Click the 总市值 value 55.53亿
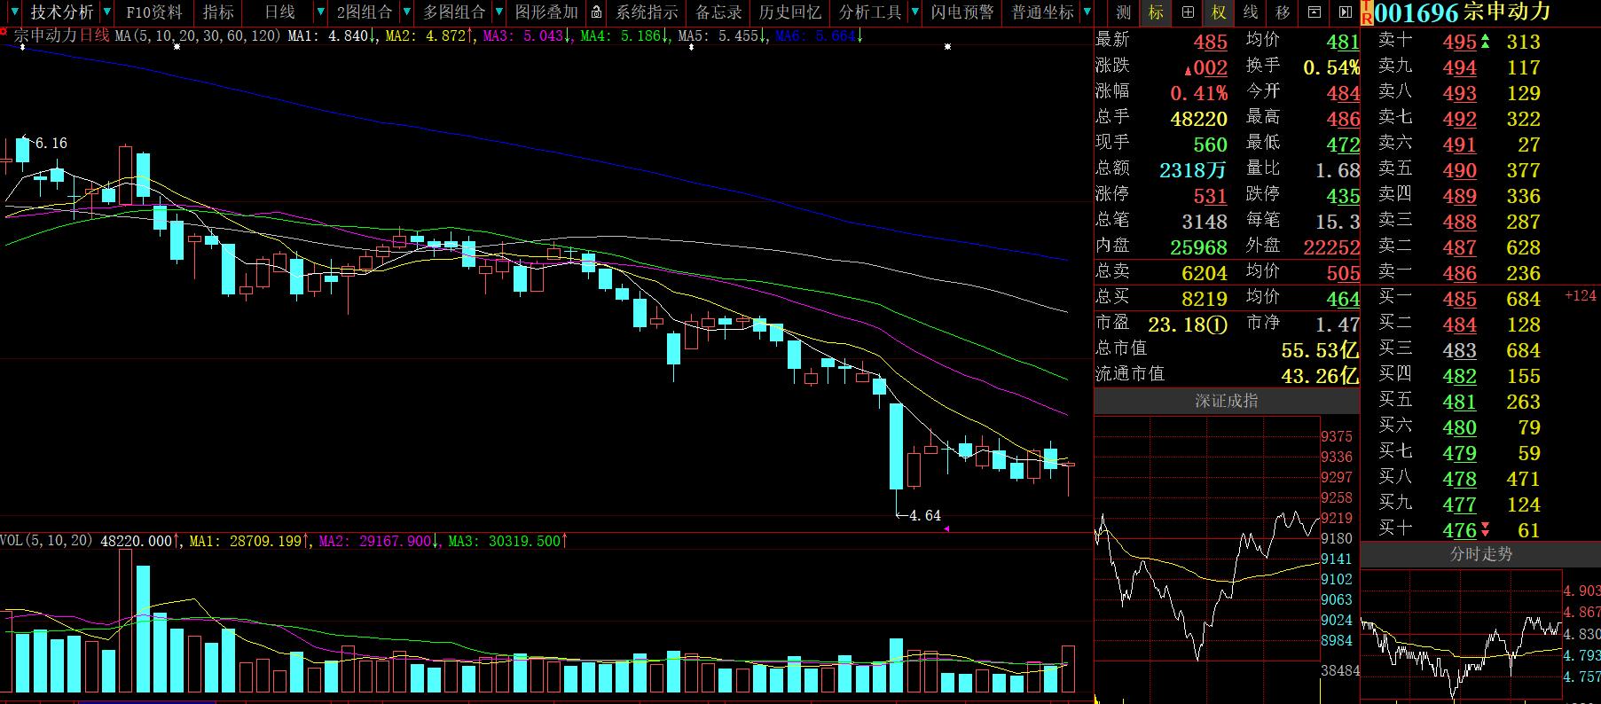This screenshot has height=704, width=1601. tap(1320, 350)
